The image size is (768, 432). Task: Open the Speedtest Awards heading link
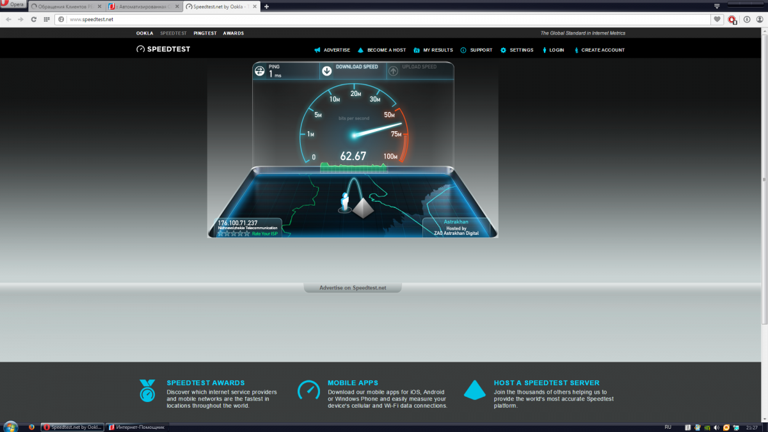(x=205, y=383)
